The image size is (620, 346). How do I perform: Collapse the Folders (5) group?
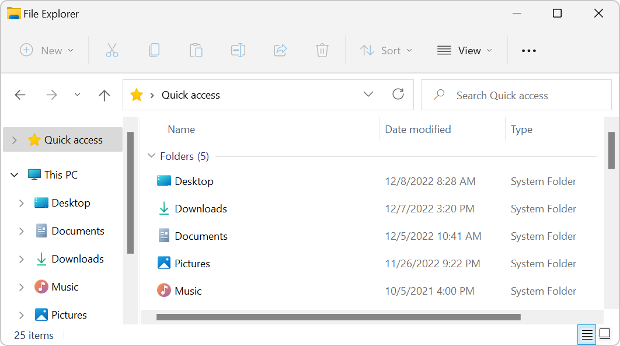pos(152,156)
